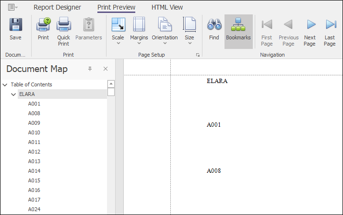
Task: Collapse the ELARA tree node
Action: [x=13, y=95]
